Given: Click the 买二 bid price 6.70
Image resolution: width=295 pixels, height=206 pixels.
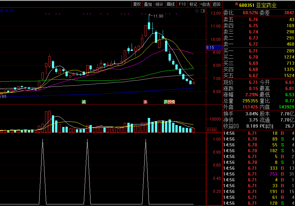Looking at the screenshot, I should point(254,57).
